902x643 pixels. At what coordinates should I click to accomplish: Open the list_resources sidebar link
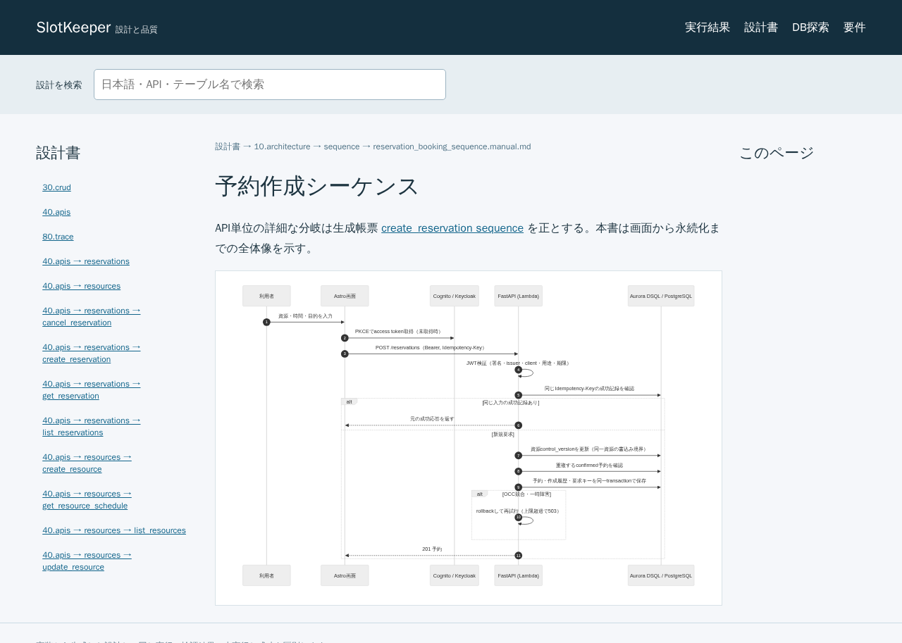[114, 530]
